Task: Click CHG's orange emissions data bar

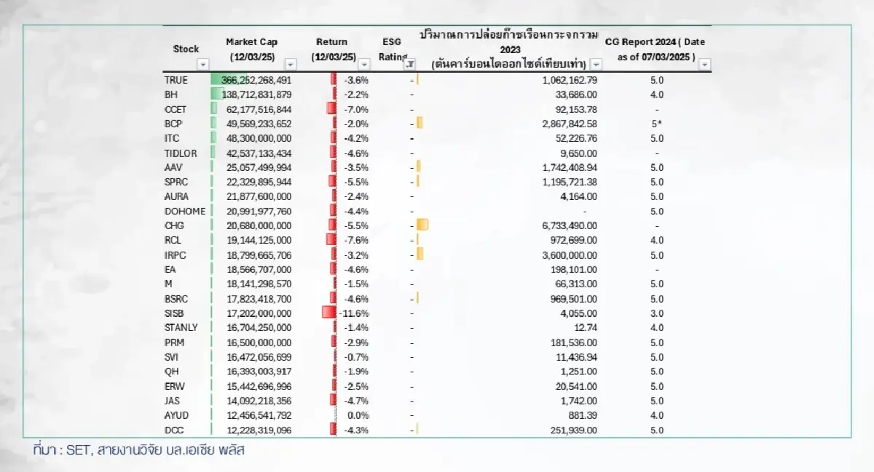Action: pyautogui.click(x=422, y=225)
